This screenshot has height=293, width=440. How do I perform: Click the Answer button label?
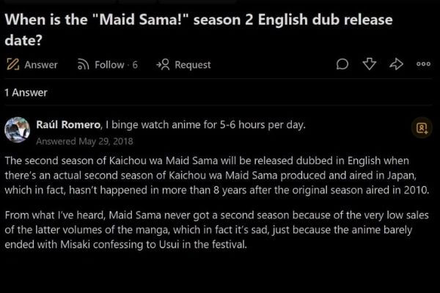tap(41, 64)
